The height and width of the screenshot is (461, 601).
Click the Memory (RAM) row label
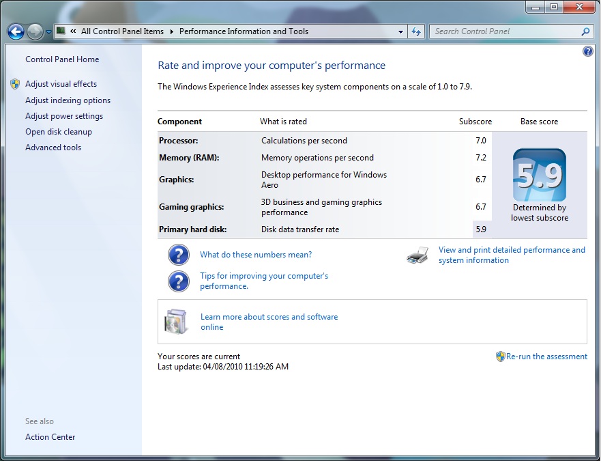(189, 157)
